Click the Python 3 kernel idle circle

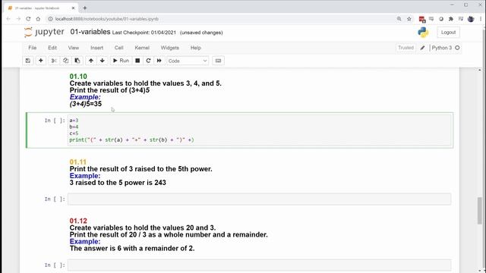tap(457, 48)
